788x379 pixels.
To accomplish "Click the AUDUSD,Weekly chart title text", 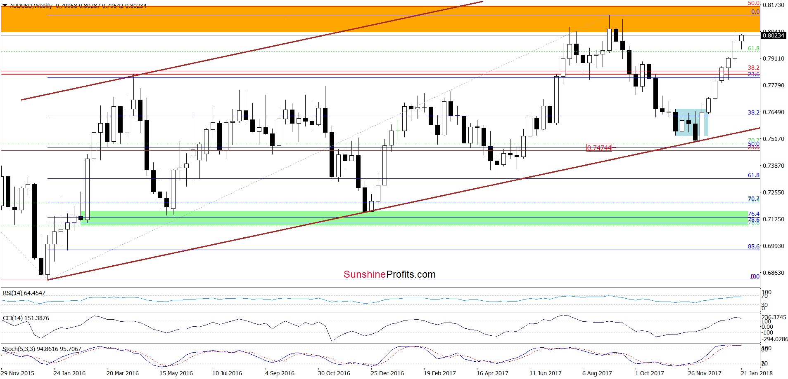I will pyautogui.click(x=31, y=6).
